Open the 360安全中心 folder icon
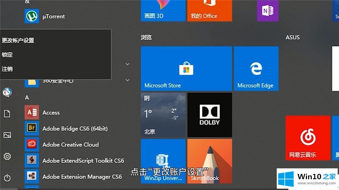Viewport: 339px width, 190px height. pos(32,83)
